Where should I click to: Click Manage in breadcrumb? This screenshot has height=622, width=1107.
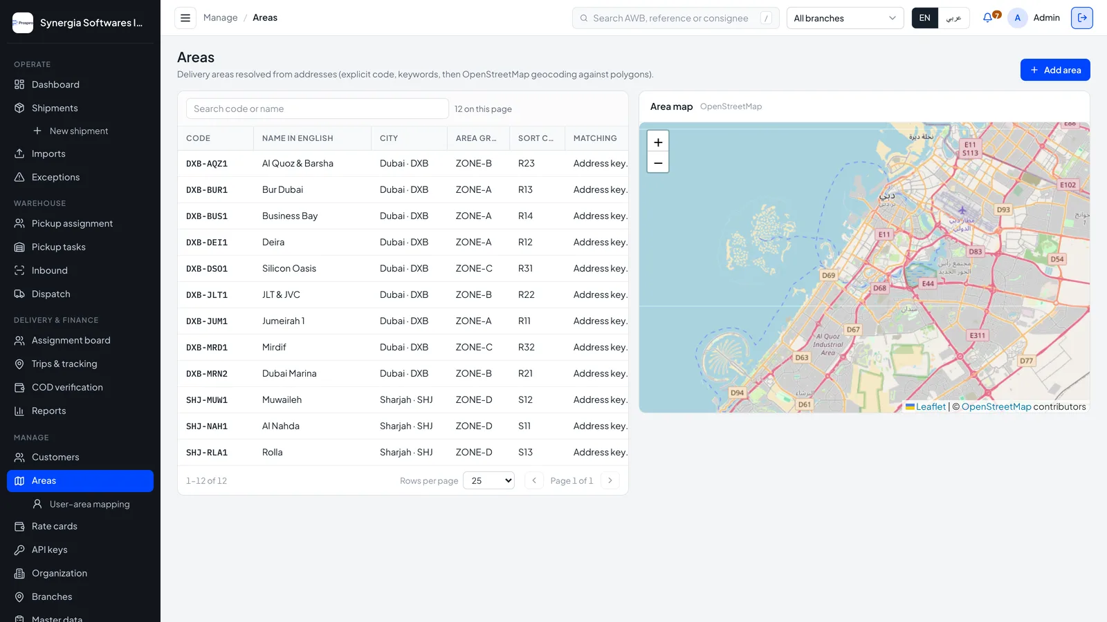[x=220, y=18]
